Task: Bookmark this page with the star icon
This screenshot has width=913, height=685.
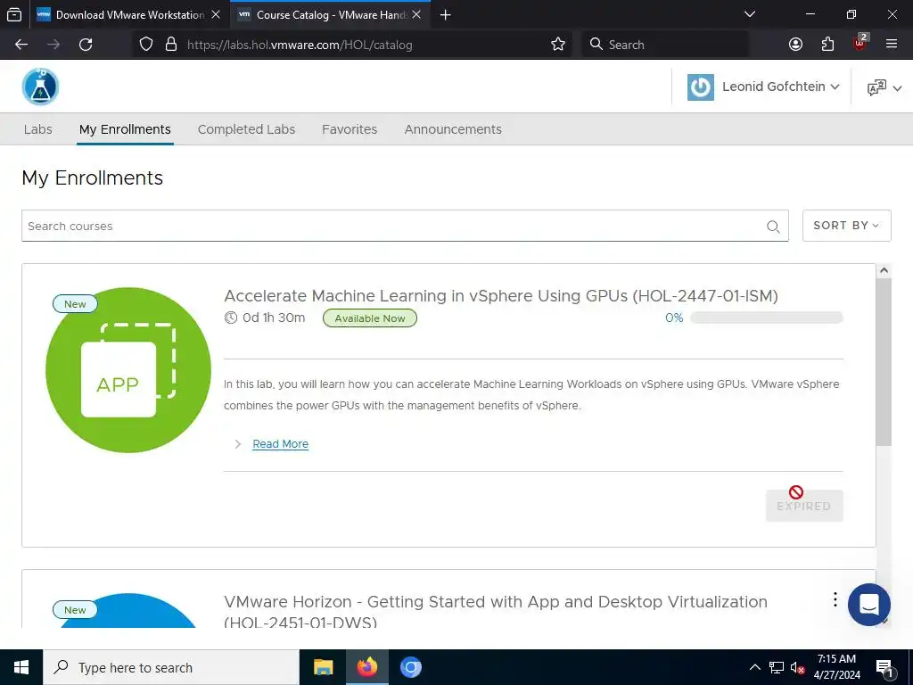Action: [558, 45]
